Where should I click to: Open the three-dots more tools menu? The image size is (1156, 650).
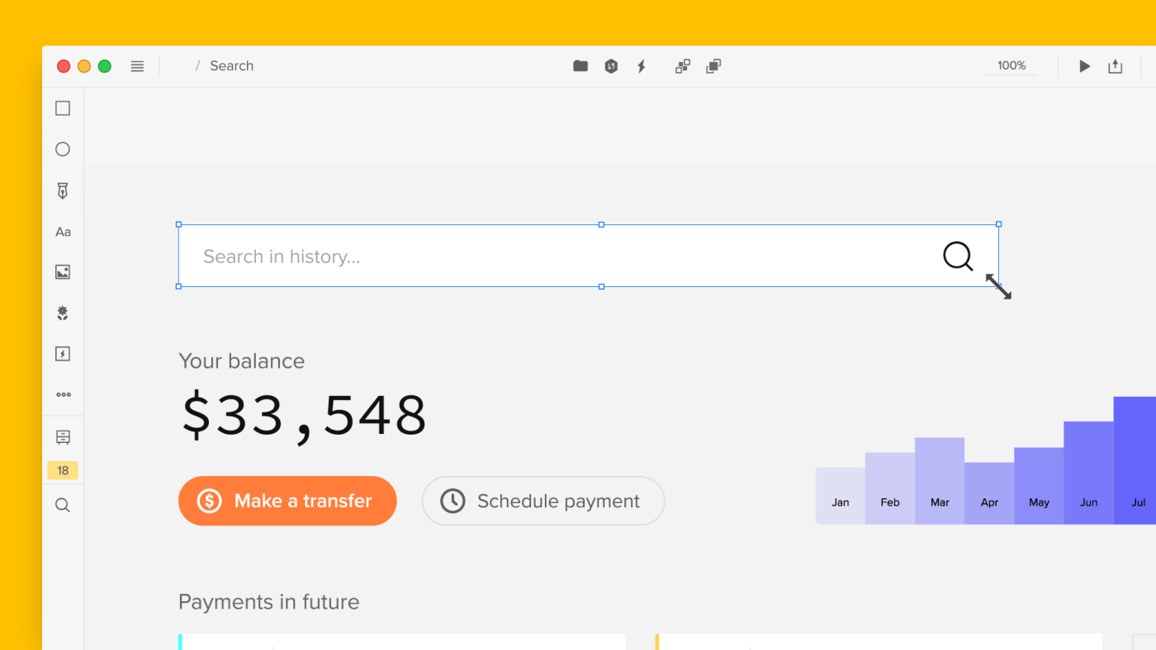pos(63,394)
